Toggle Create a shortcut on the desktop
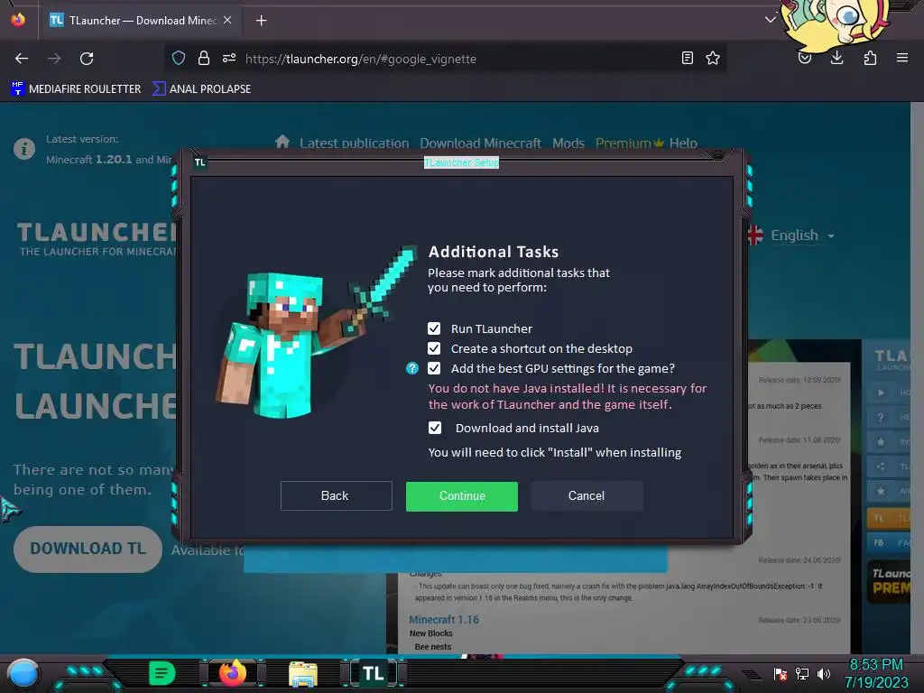Image resolution: width=924 pixels, height=693 pixels. tap(434, 348)
